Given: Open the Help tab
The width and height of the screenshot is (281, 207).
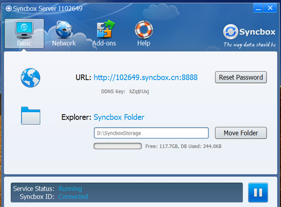Looking at the screenshot, I should pos(144,34).
